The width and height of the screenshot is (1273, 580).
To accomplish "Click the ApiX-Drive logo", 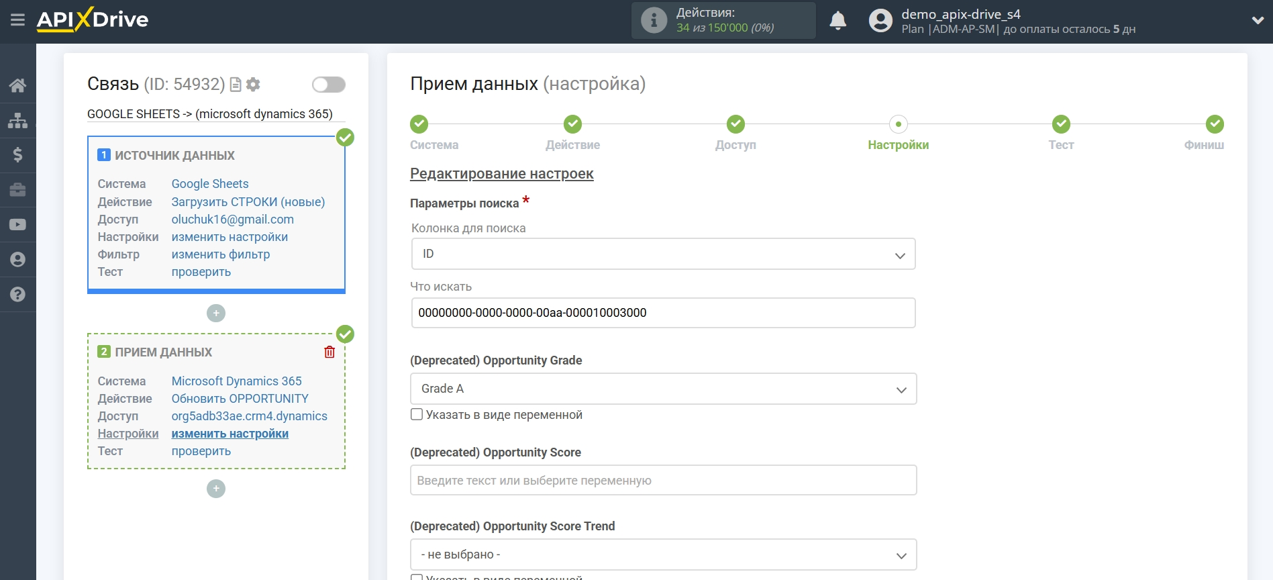I will (x=93, y=20).
